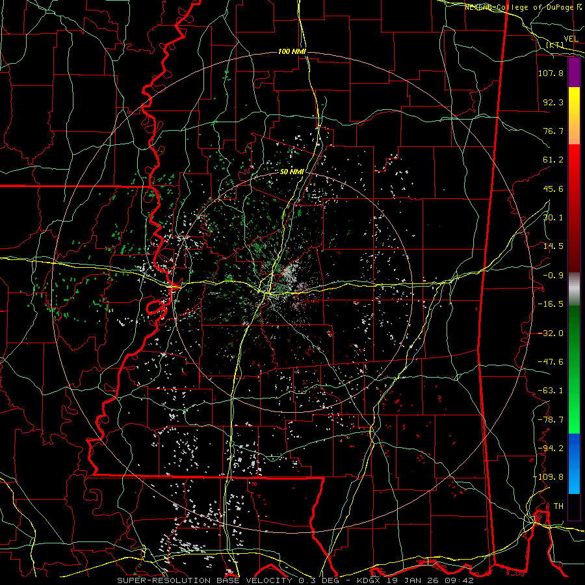
Task: Select the 61.2 velocity scale value
Action: click(x=553, y=160)
